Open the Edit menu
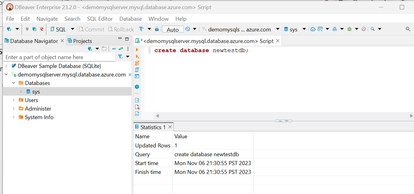The image size is (414, 194). [x=25, y=19]
